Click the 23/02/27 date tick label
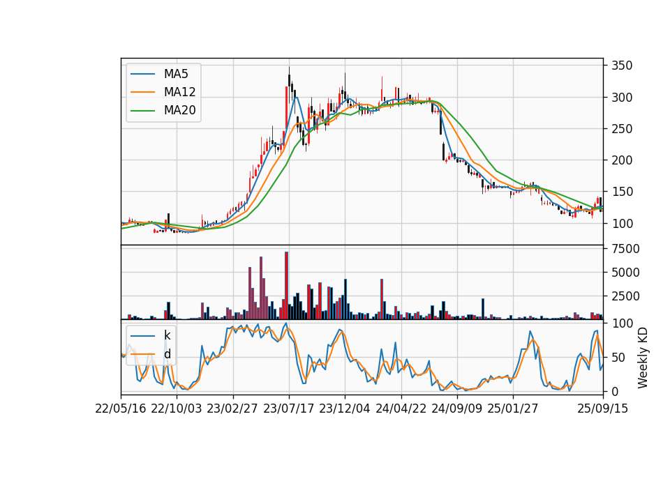 click(232, 409)
